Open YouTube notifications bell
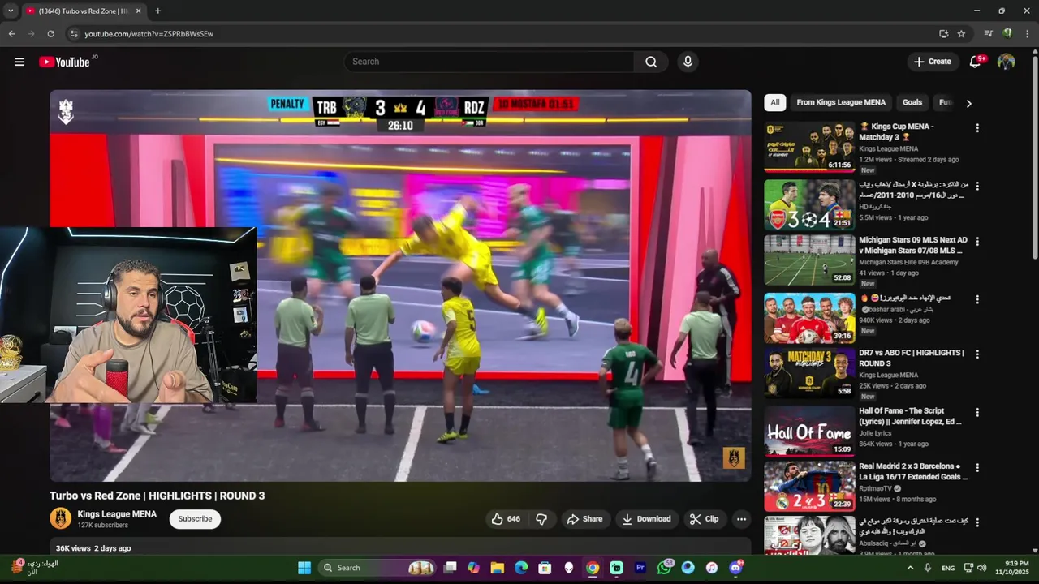This screenshot has height=584, width=1039. pyautogui.click(x=976, y=62)
